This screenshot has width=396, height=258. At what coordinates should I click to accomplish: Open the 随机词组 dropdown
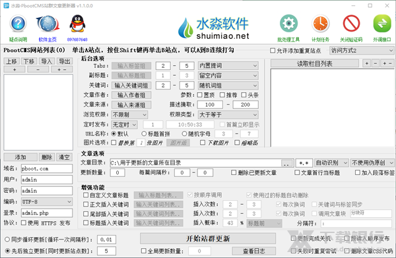coord(228,86)
